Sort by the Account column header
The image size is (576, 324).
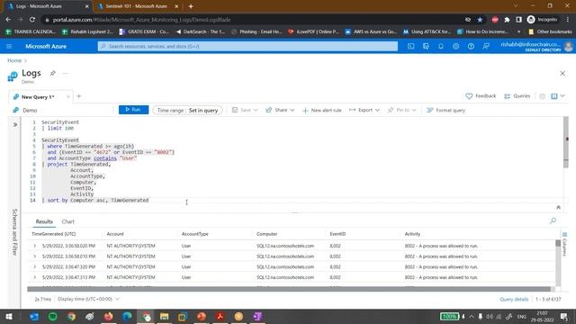115,234
